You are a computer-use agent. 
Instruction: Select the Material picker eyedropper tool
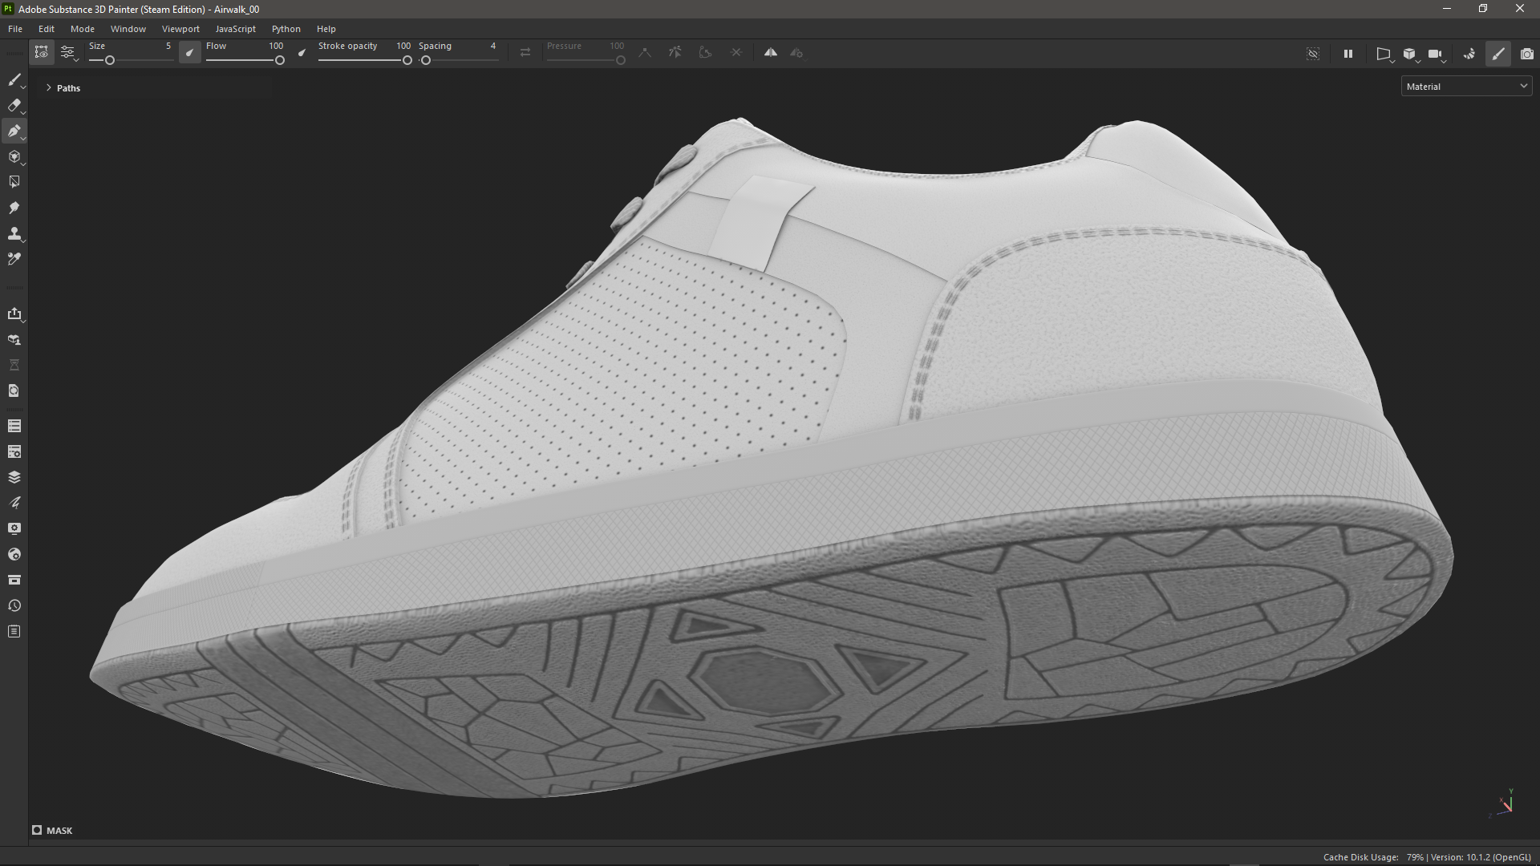(x=14, y=259)
